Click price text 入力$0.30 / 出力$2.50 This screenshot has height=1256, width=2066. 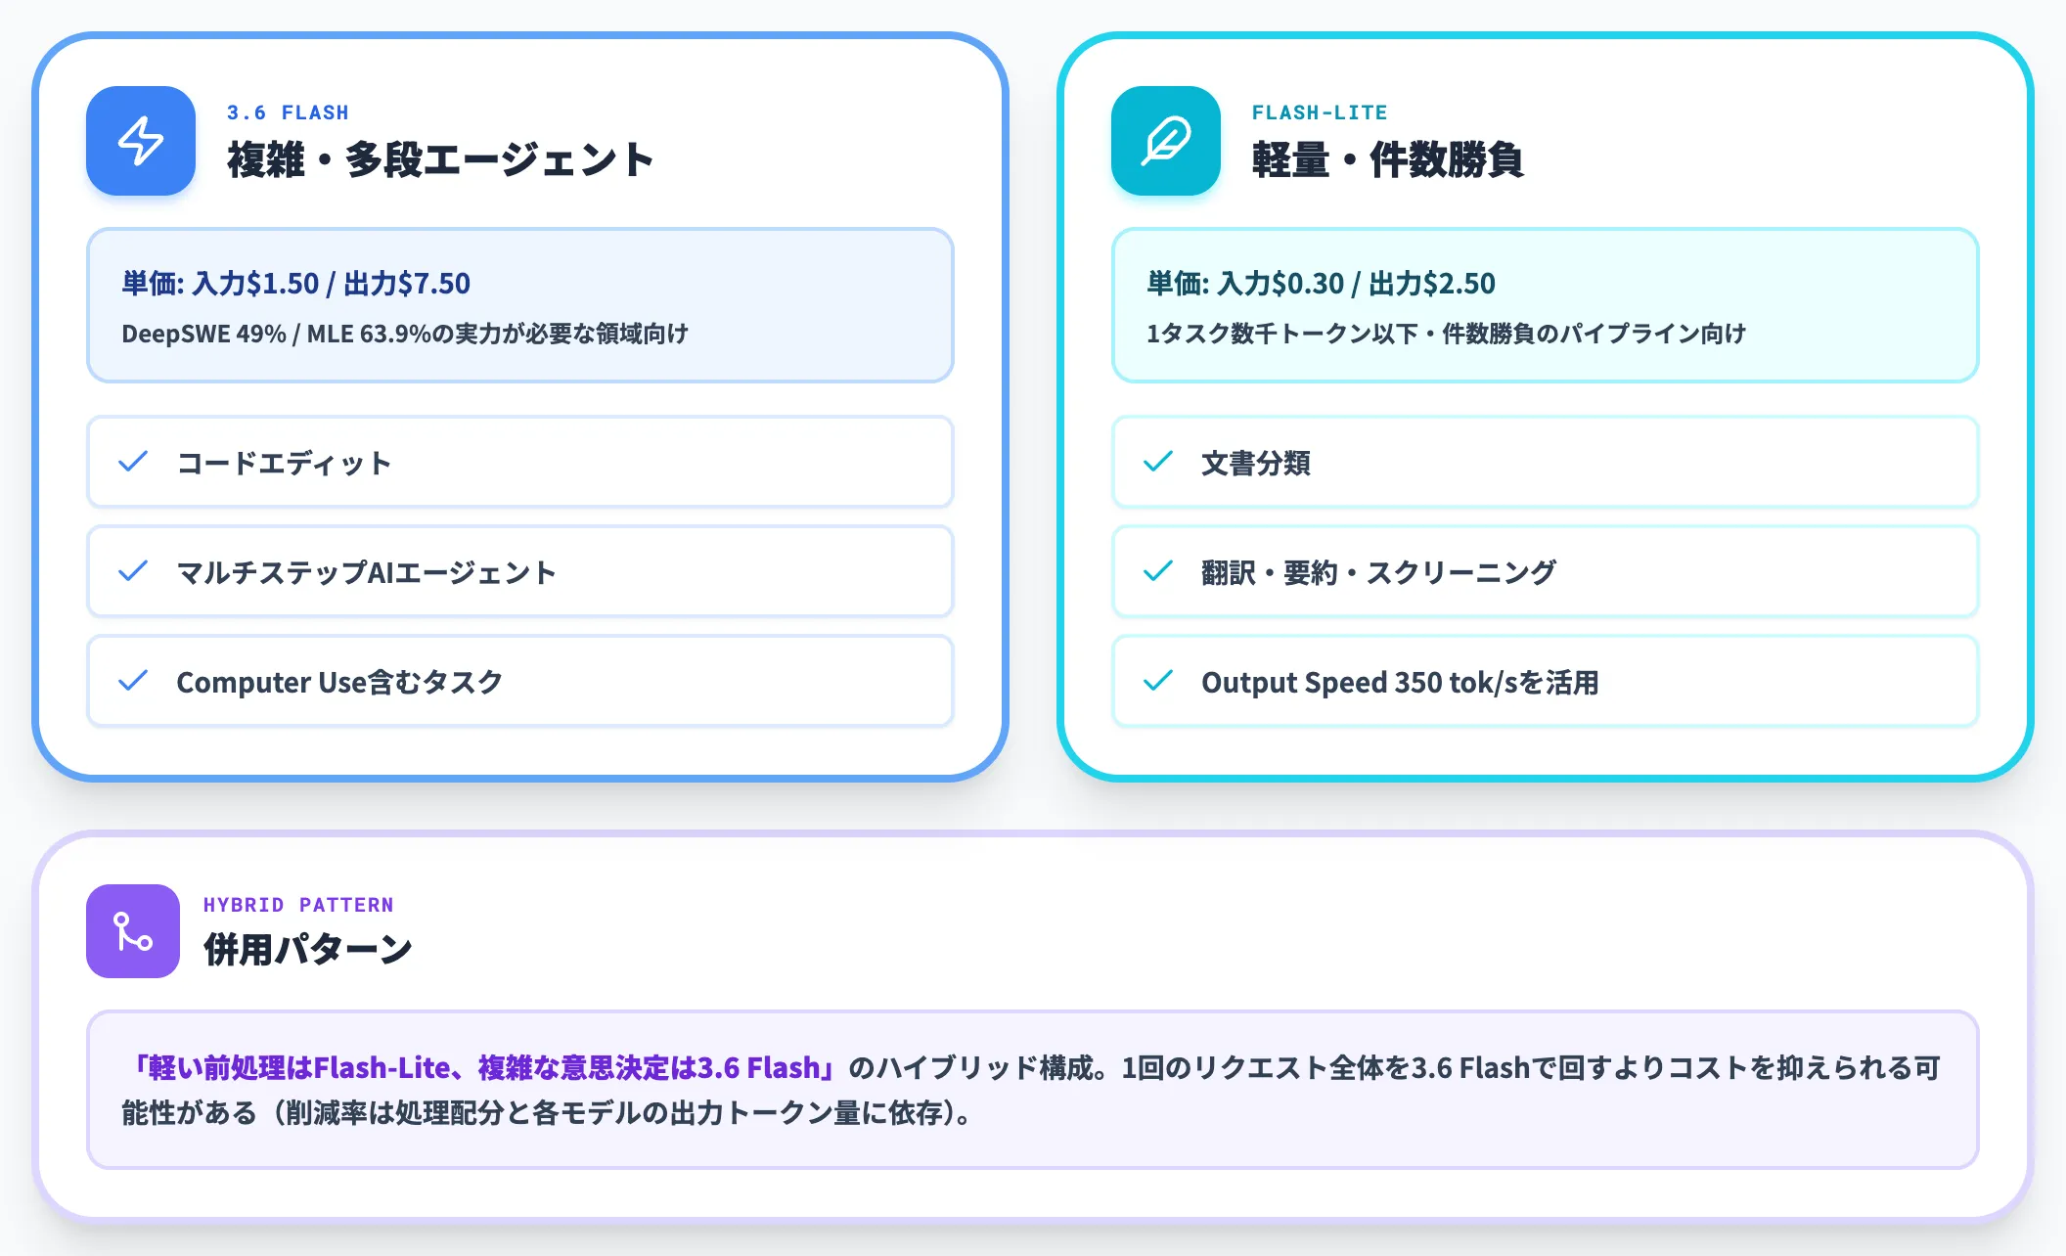(1357, 284)
